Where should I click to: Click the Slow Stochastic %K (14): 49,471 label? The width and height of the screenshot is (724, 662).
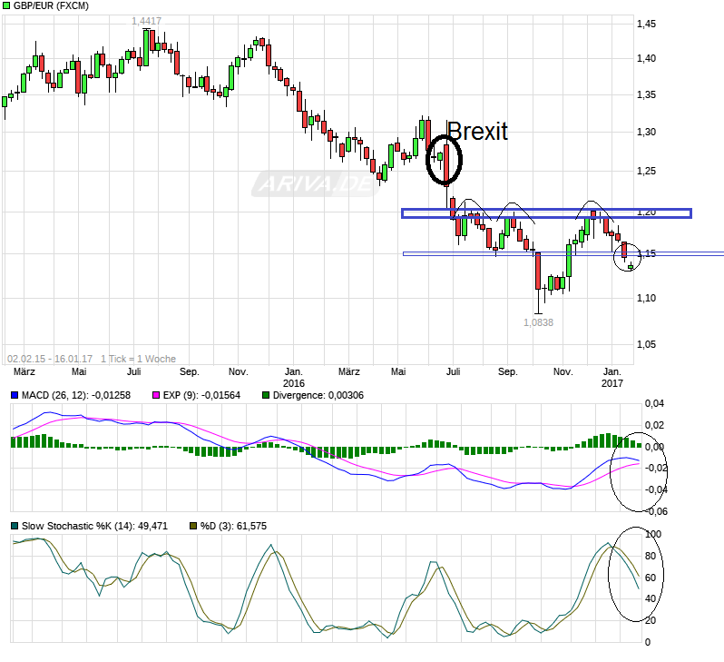click(94, 526)
